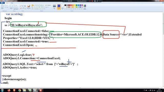This screenshot has width=164, height=92.
Task: Expand the Shapes gallery more arrow
Action: click(45, 9)
